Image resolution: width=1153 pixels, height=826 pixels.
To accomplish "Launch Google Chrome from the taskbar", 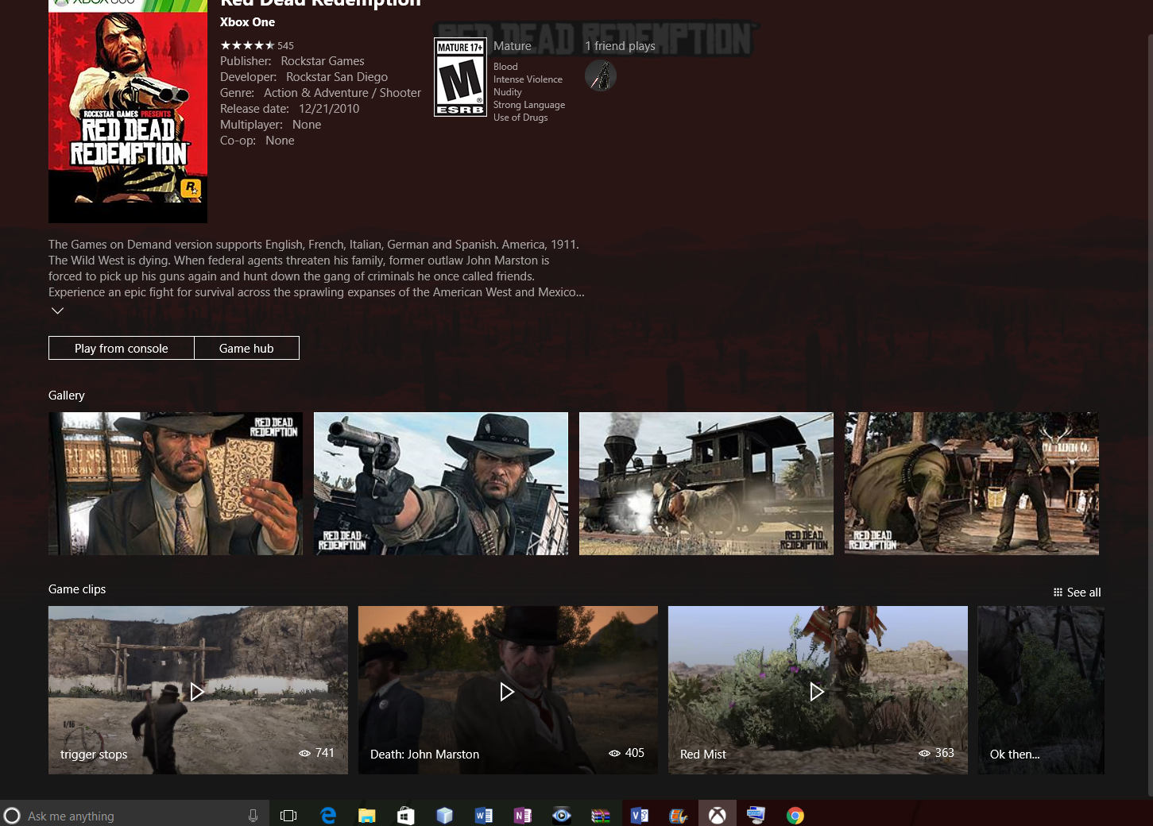I will pos(795,816).
